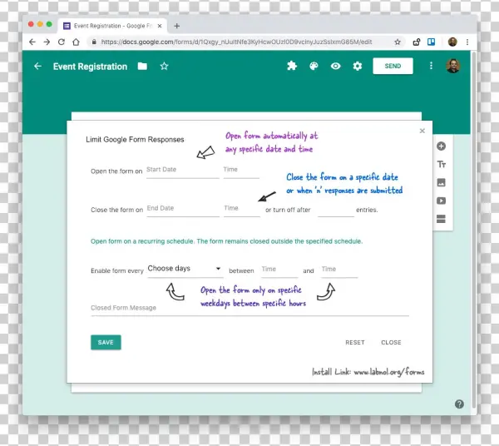Add title and description from sidebar
Image resolution: width=499 pixels, height=446 pixels.
pos(442,164)
